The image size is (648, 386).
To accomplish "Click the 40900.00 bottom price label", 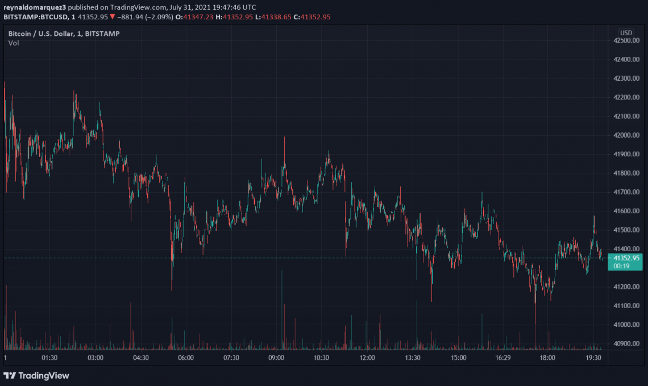I will [626, 343].
